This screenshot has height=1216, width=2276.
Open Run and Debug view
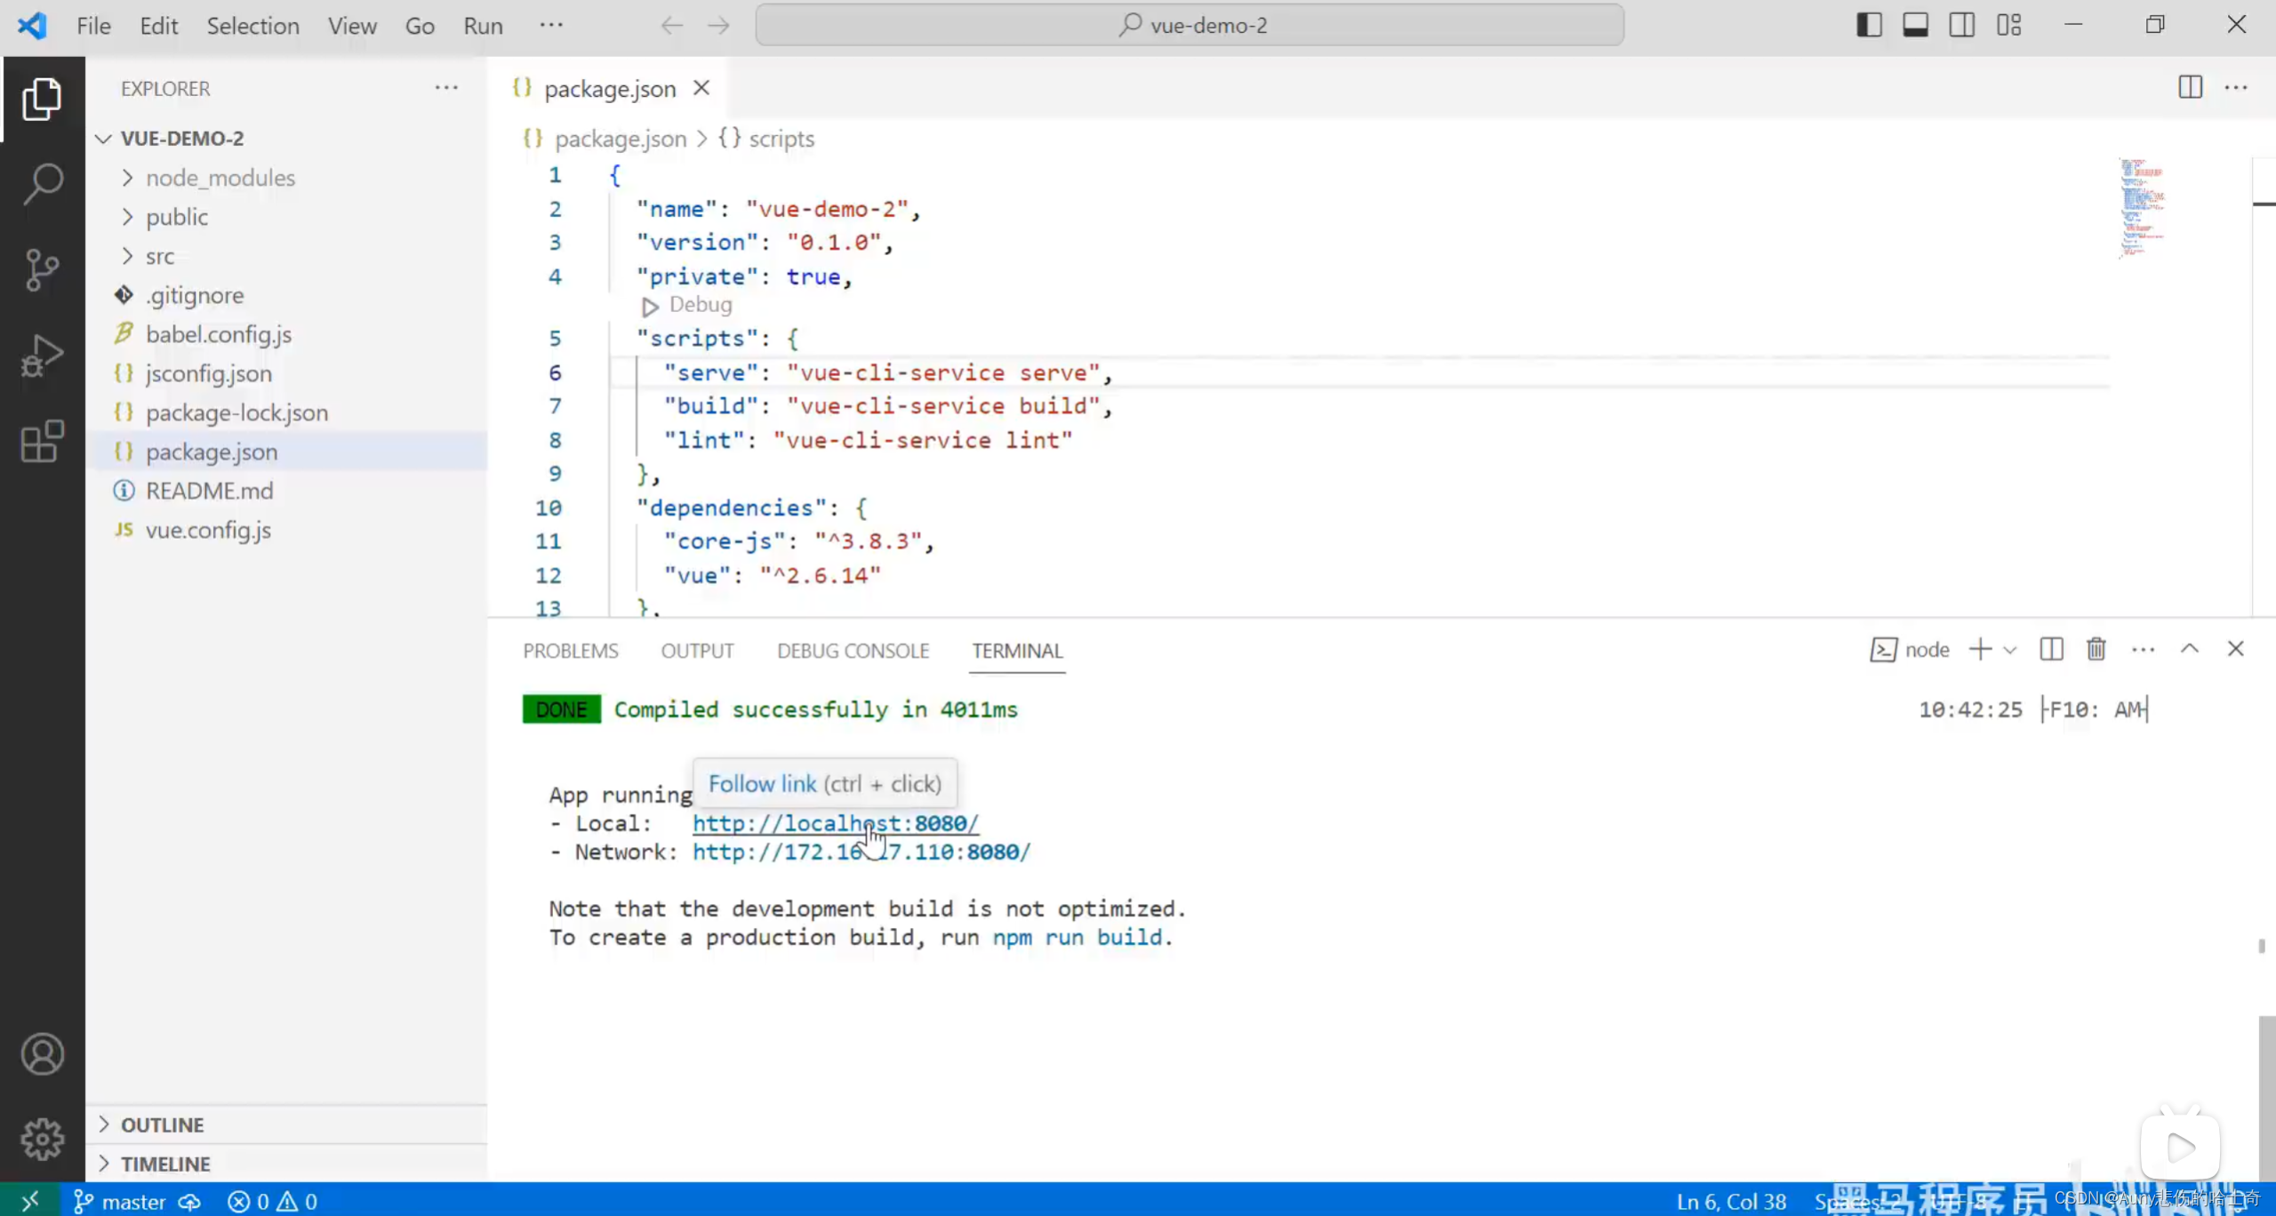(x=42, y=356)
